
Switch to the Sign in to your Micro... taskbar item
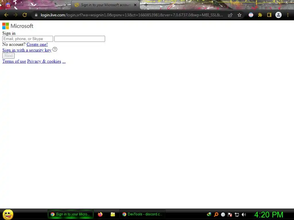pos(71,214)
